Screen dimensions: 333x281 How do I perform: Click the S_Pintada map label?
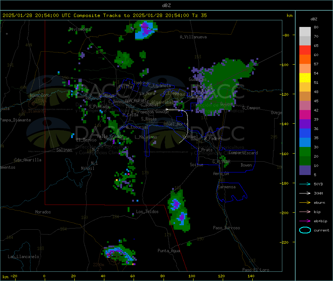(99, 107)
